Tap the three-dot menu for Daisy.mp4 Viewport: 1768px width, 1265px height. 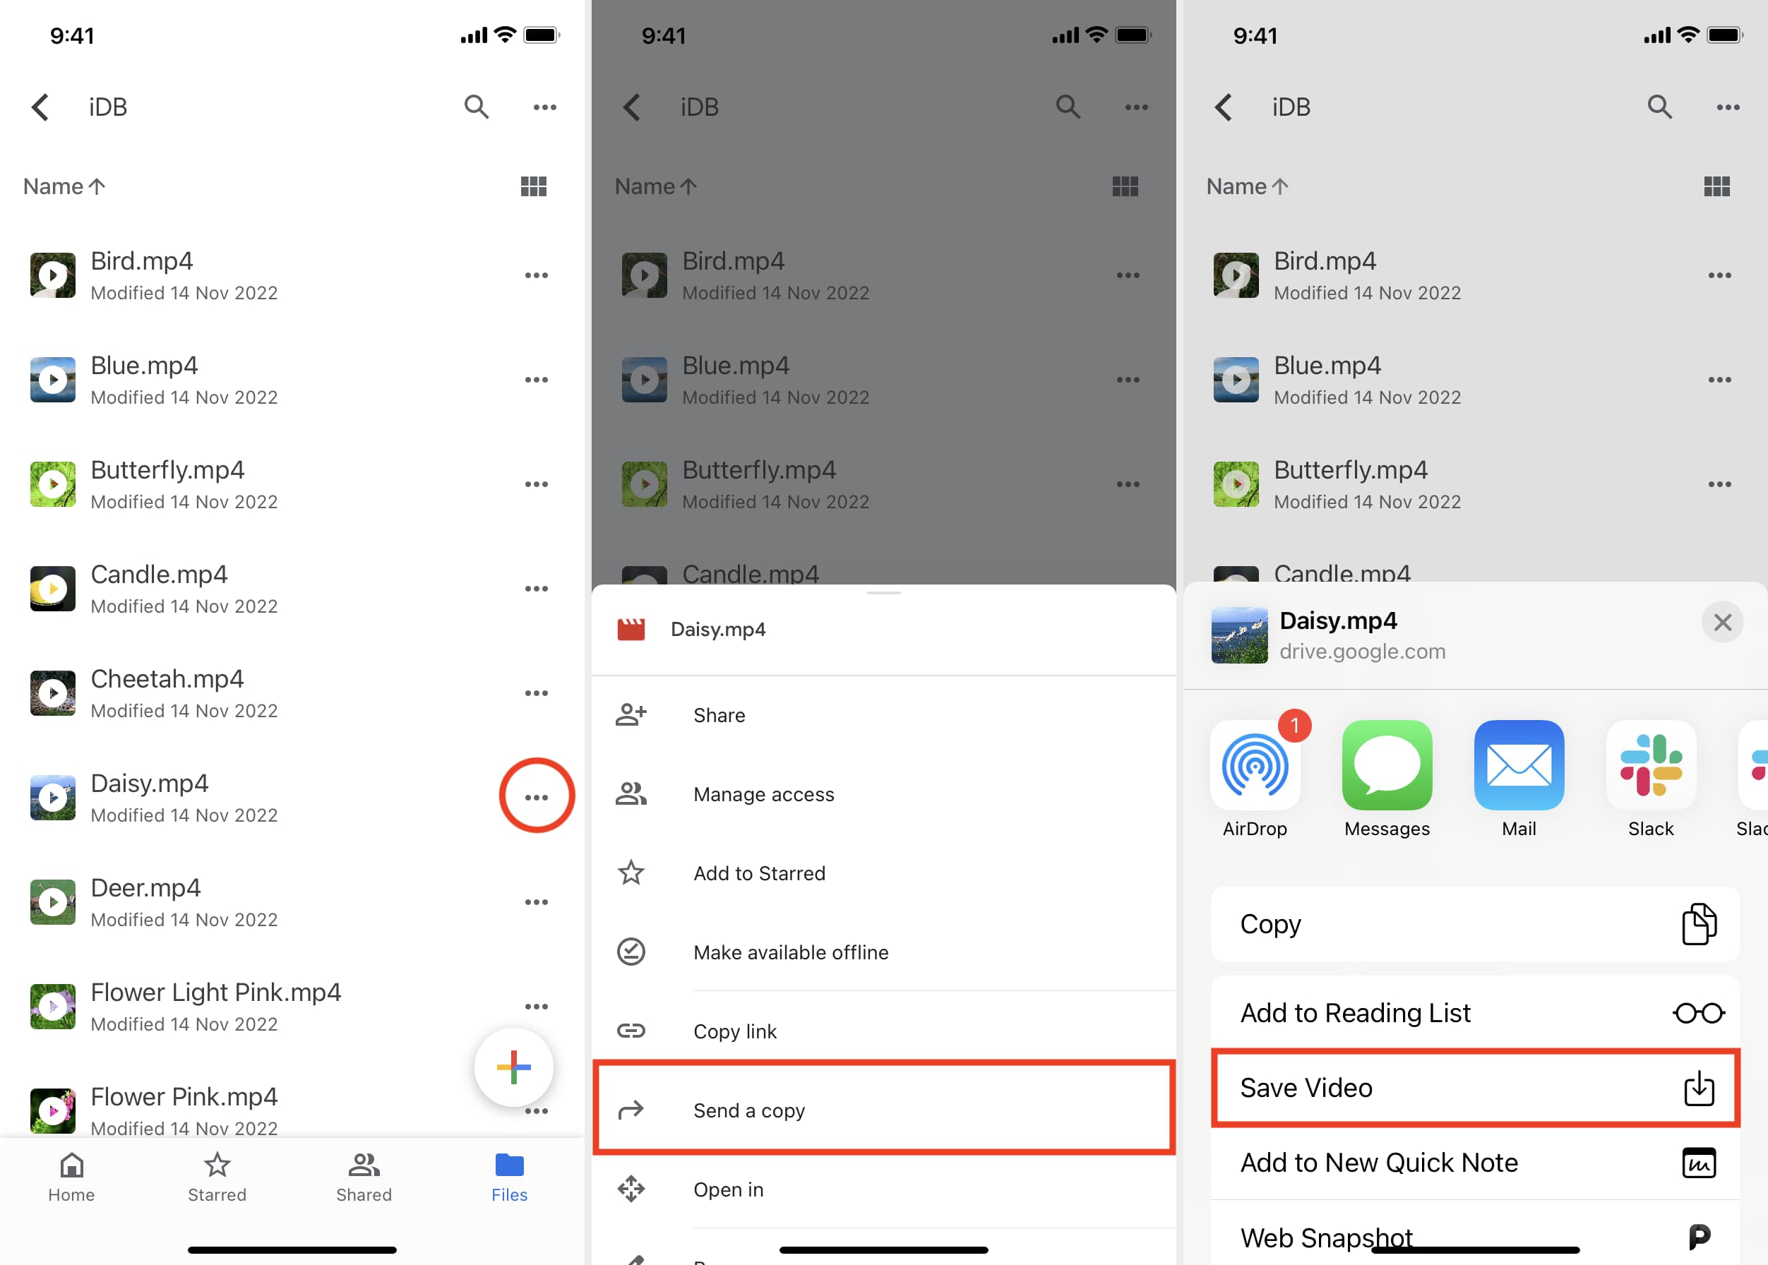pos(537,797)
